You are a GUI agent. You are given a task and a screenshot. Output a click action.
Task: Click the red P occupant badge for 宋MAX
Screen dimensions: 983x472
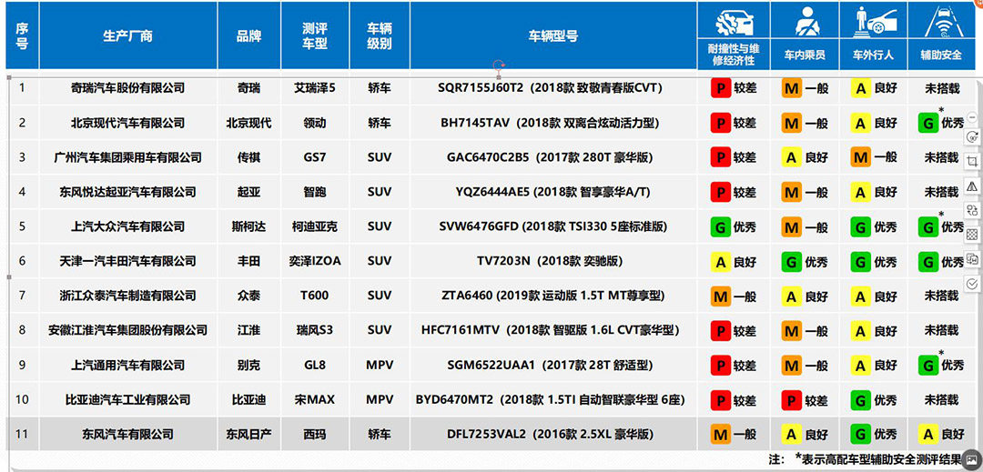pyautogui.click(x=792, y=400)
